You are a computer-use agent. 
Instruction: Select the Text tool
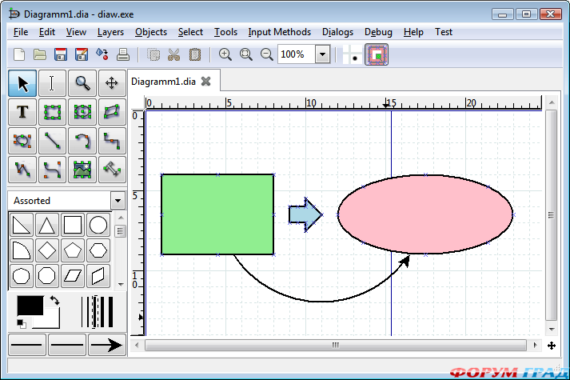click(22, 112)
